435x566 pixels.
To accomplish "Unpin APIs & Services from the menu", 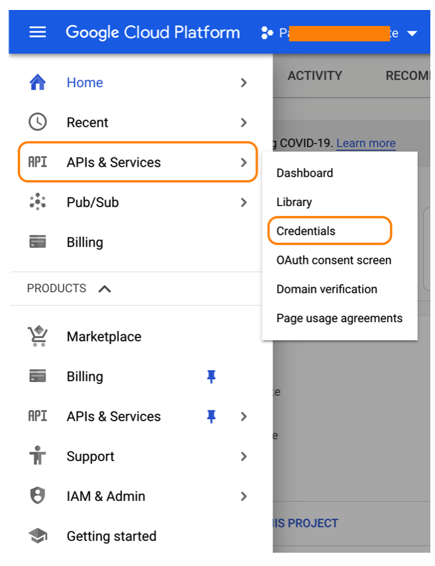I will click(x=211, y=417).
